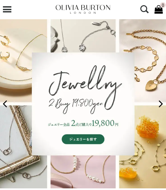Advance to next banner slide arrow
The image size is (166, 190).
[x=161, y=104]
